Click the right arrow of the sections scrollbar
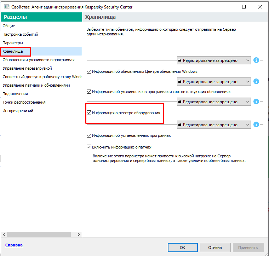 79,234
